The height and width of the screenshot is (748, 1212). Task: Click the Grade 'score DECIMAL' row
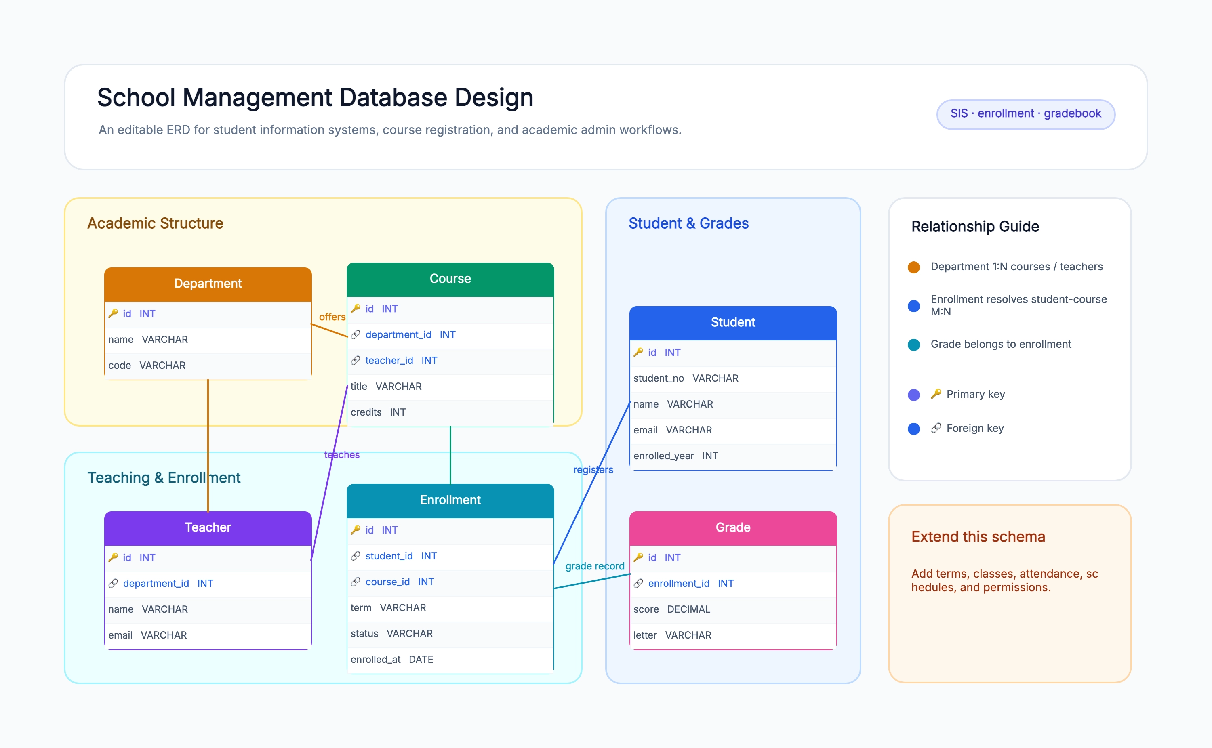[733, 609]
